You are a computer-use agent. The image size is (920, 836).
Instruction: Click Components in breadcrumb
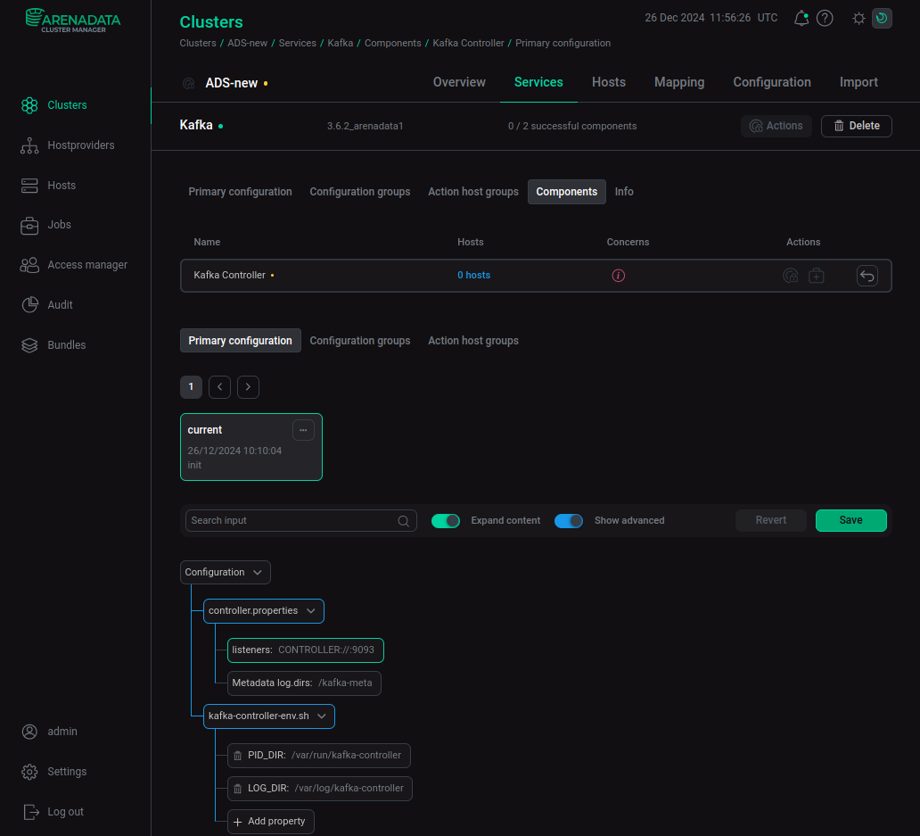click(392, 44)
